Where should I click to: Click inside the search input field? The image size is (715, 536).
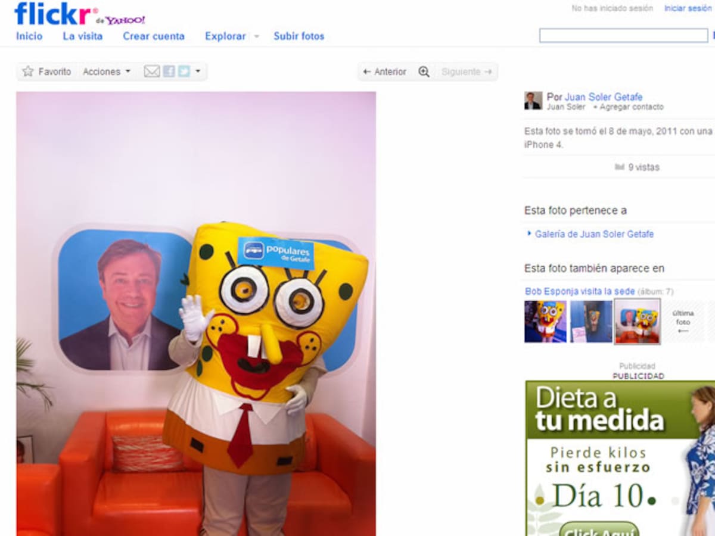click(623, 35)
